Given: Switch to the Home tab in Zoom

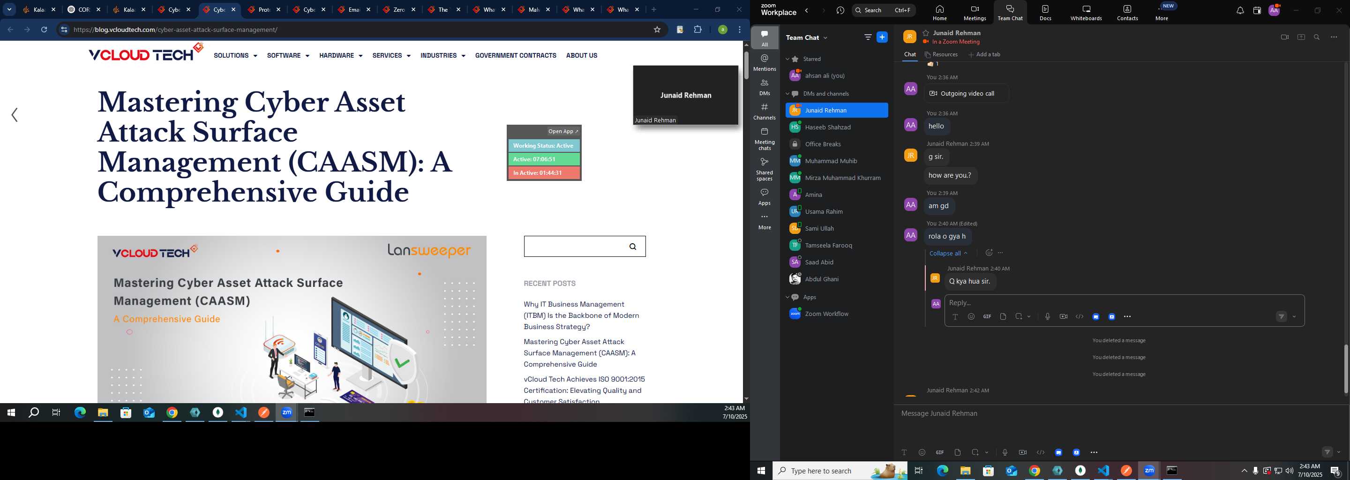Looking at the screenshot, I should (939, 13).
